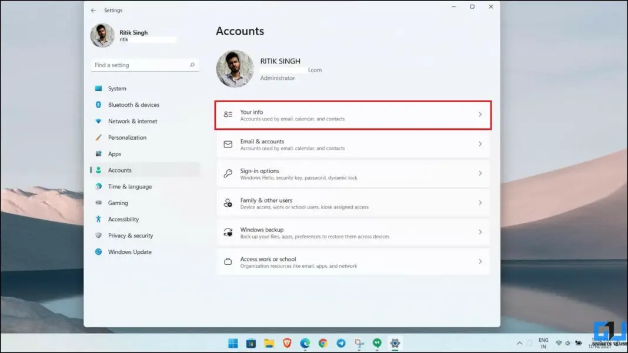
Task: Launch Telegram from the taskbar
Action: (x=340, y=344)
